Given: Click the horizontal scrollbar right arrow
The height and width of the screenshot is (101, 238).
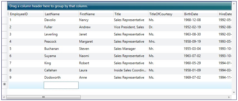Looking at the screenshot, I should click(x=229, y=97).
